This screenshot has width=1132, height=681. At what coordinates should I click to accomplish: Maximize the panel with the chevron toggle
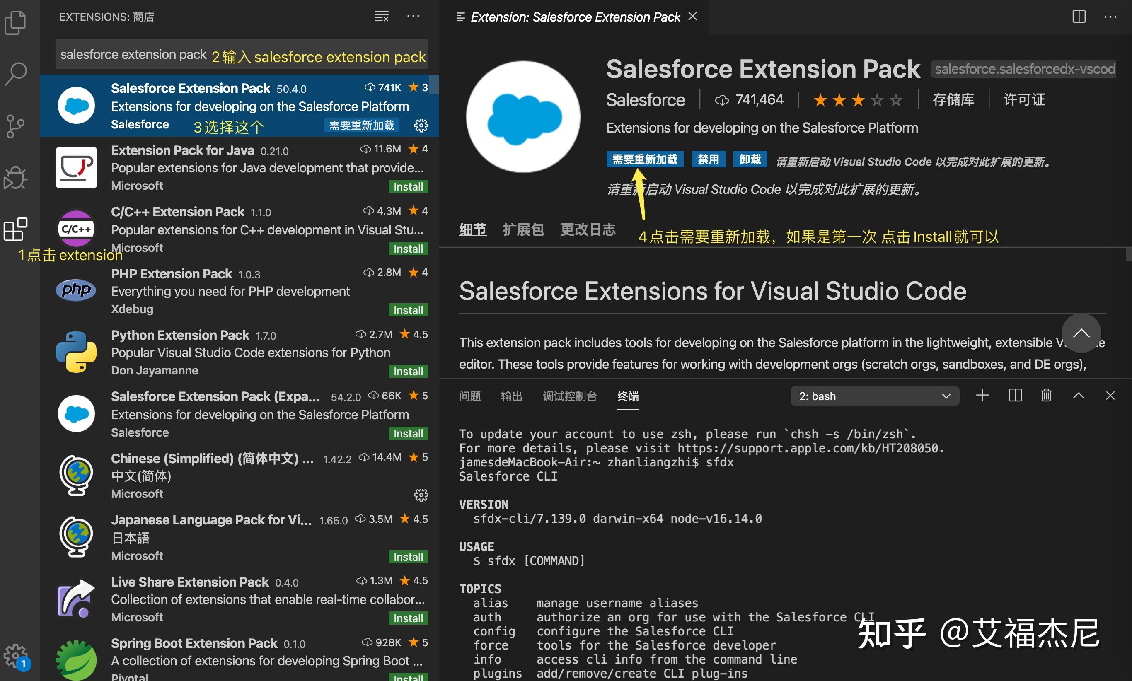coord(1078,395)
